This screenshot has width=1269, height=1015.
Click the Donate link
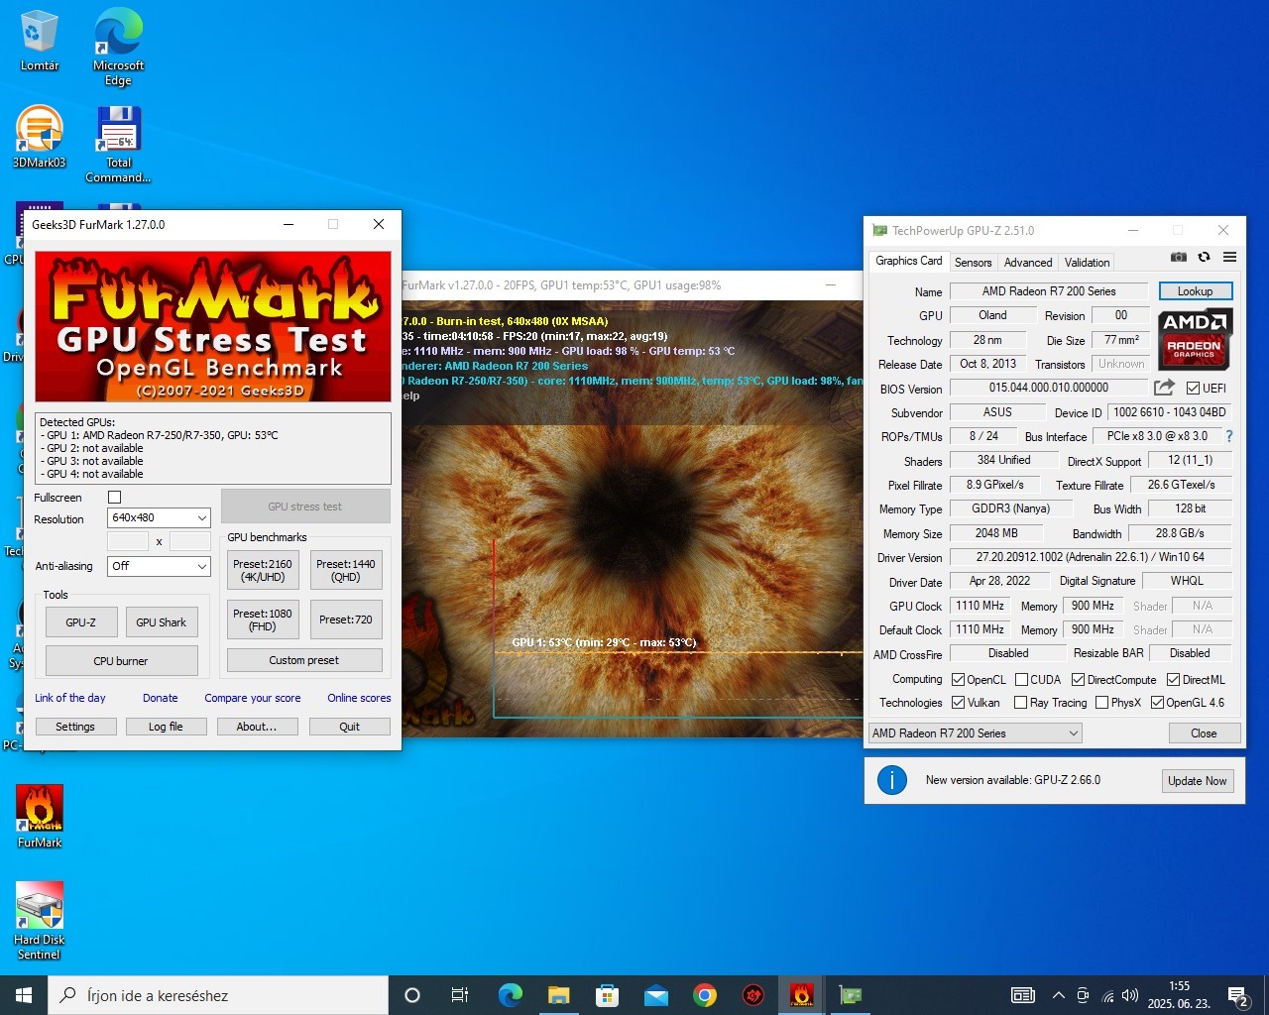click(x=161, y=698)
